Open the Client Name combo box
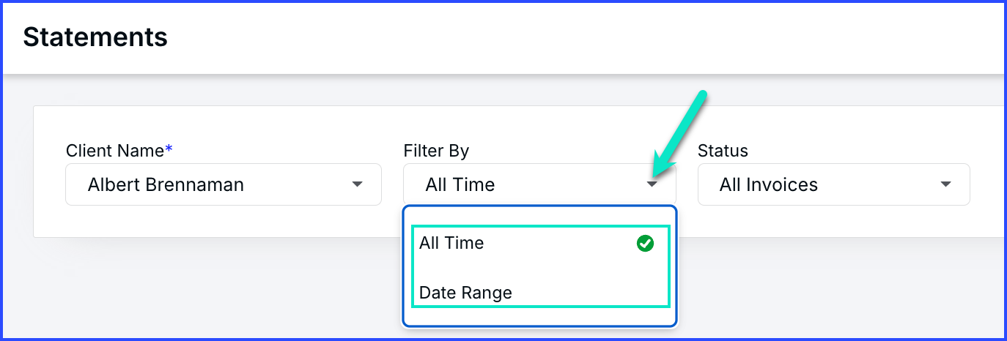Viewport: 1007px width, 341px height. pyautogui.click(x=224, y=184)
